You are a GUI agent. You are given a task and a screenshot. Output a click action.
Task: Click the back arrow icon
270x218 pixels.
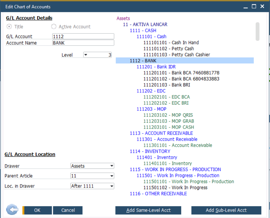(x=12, y=210)
